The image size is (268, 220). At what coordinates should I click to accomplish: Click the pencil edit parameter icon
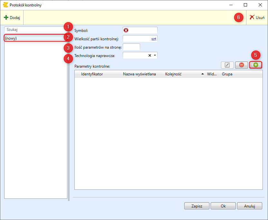click(227, 65)
